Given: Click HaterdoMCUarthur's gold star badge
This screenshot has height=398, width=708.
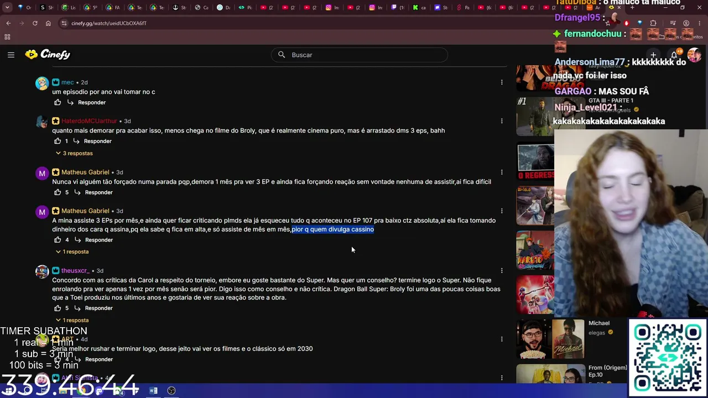Looking at the screenshot, I should 56,121.
